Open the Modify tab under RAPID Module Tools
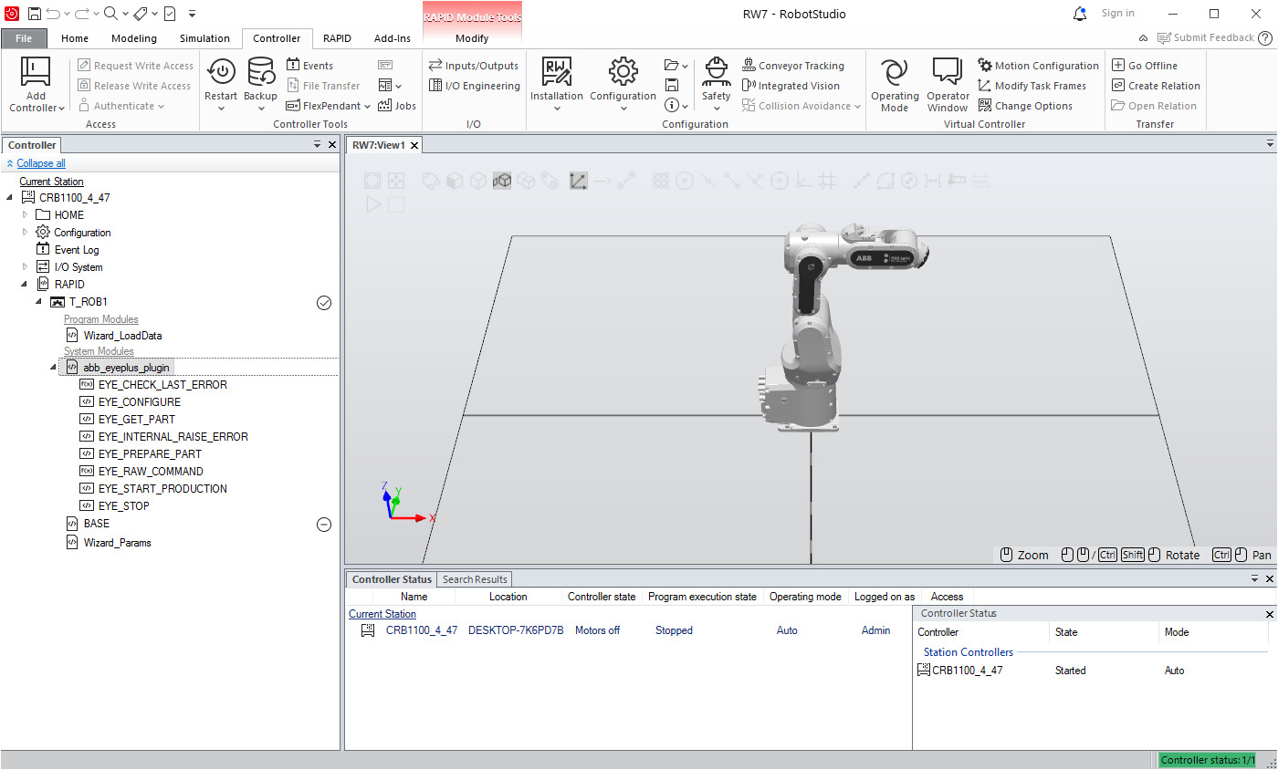 (472, 38)
